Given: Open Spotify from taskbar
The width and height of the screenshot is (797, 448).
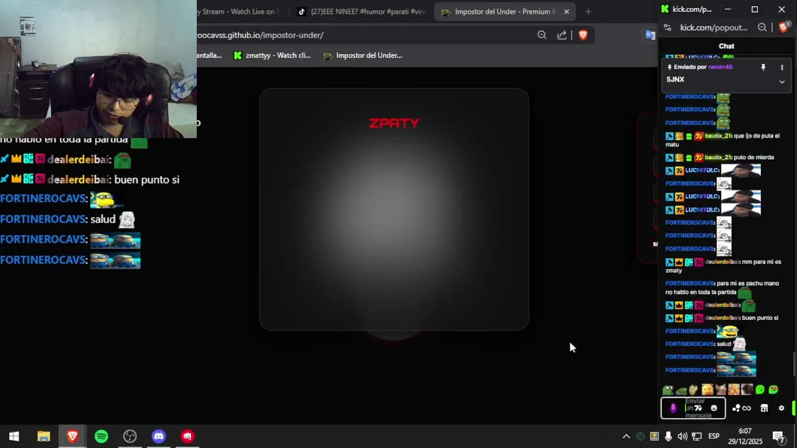Looking at the screenshot, I should (101, 436).
